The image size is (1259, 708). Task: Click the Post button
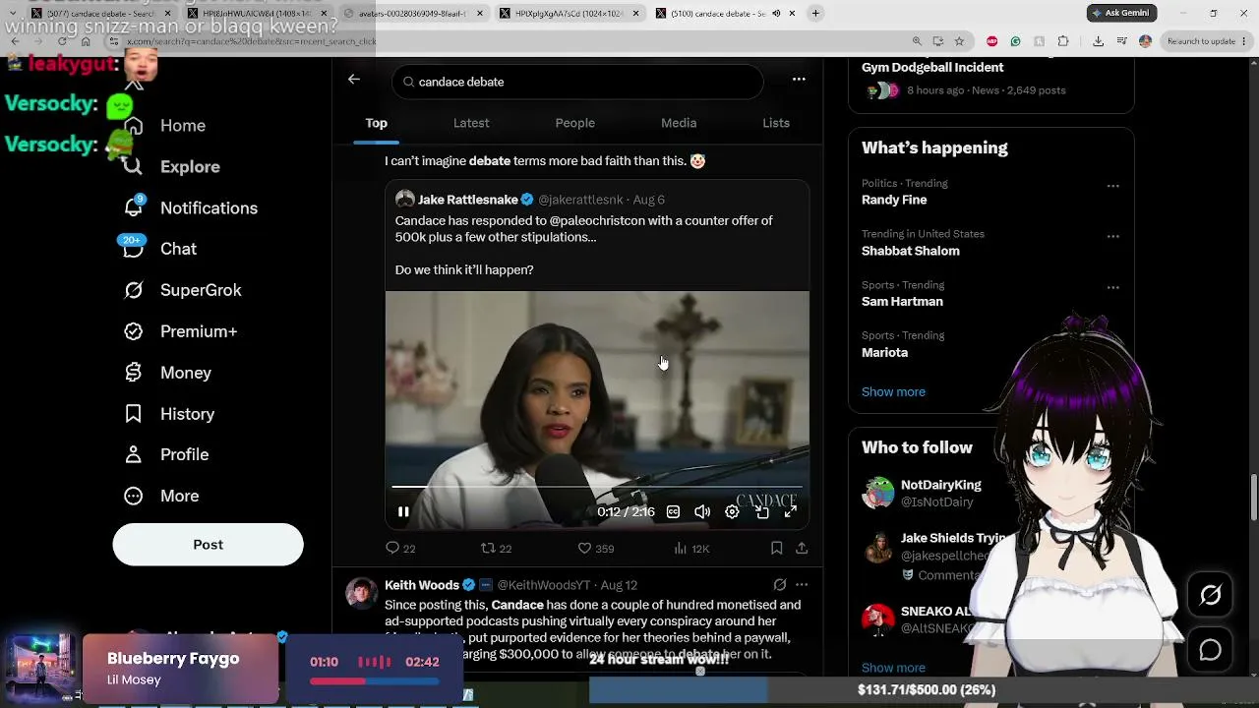(x=208, y=545)
